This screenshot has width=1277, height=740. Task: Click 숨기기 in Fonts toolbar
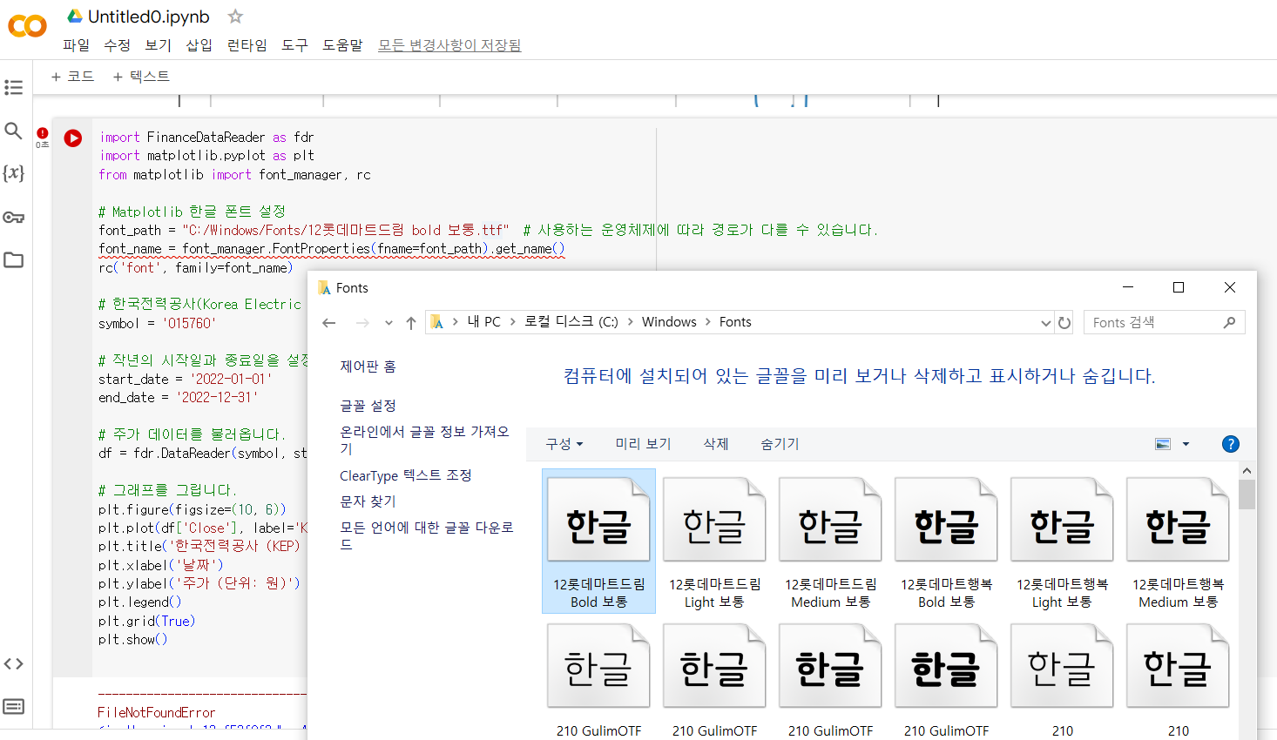780,444
